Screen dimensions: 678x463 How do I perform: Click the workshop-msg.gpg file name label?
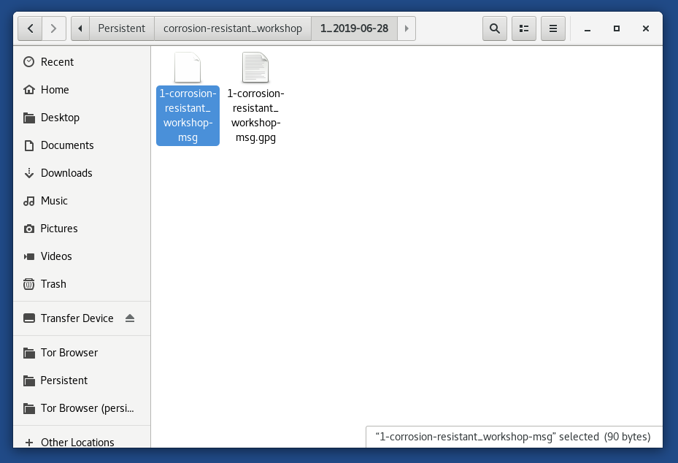[x=255, y=115]
